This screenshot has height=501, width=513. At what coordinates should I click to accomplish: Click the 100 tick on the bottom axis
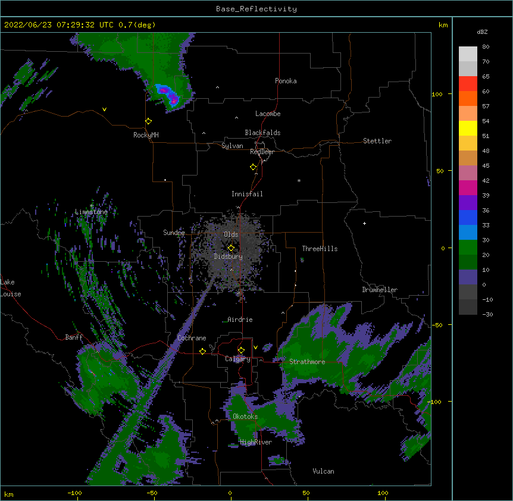(x=383, y=493)
